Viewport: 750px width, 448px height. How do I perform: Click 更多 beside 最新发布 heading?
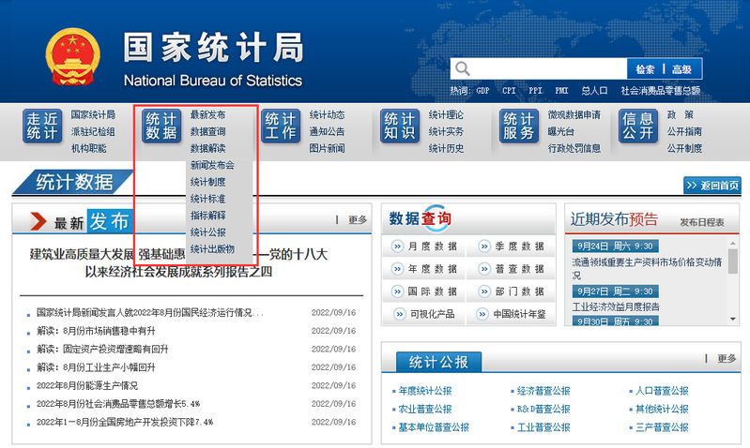[357, 220]
